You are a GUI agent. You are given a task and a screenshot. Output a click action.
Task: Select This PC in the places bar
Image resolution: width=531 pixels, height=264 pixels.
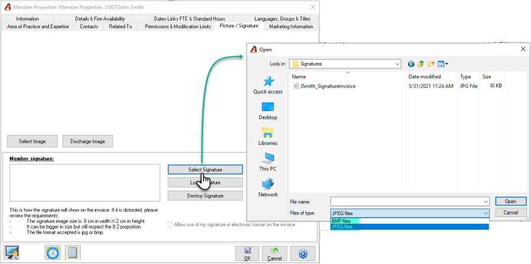click(268, 162)
